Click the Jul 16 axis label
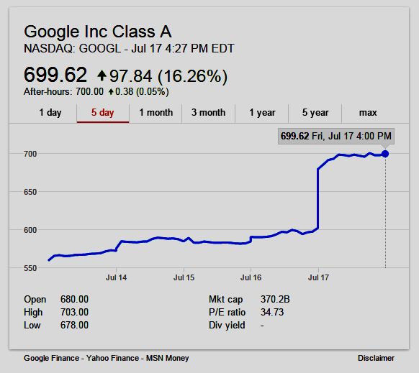Screen dimensions: 419x373 pyautogui.click(x=251, y=277)
